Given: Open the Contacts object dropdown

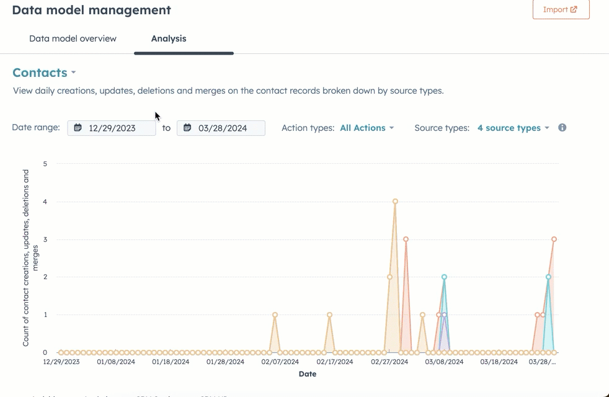Looking at the screenshot, I should click(43, 73).
